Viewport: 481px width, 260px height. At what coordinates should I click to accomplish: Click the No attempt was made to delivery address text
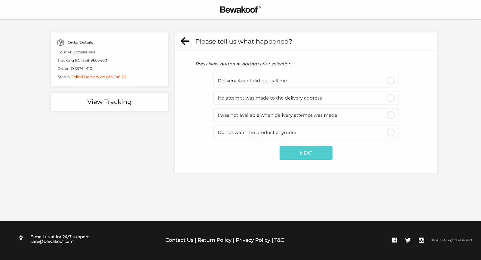(x=270, y=98)
